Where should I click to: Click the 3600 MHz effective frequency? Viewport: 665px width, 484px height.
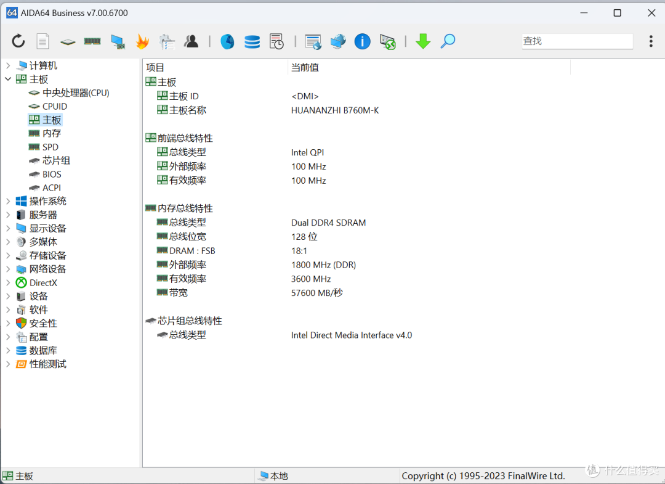click(311, 279)
